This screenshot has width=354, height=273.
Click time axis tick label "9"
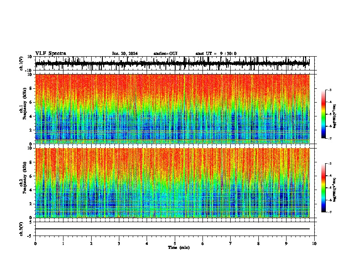click(x=286, y=244)
